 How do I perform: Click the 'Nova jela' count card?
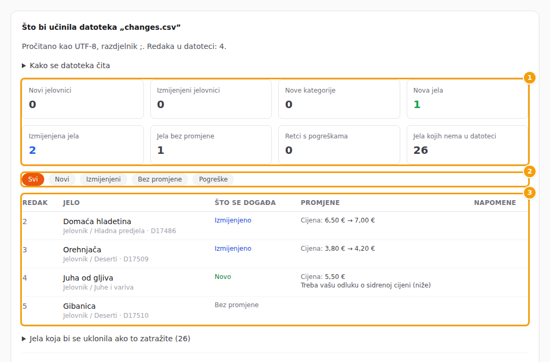coord(467,99)
